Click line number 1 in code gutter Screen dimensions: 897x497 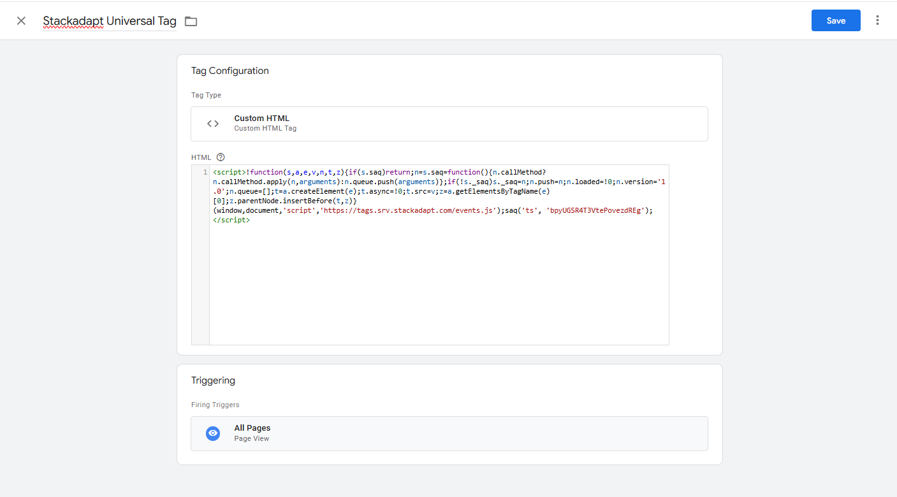coord(205,172)
